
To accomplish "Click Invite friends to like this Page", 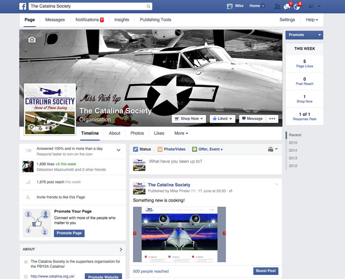I will point(61,197).
